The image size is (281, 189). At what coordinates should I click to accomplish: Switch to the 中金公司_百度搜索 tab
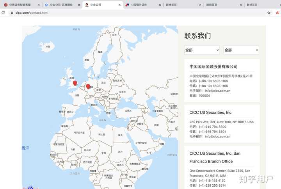coord(61,5)
